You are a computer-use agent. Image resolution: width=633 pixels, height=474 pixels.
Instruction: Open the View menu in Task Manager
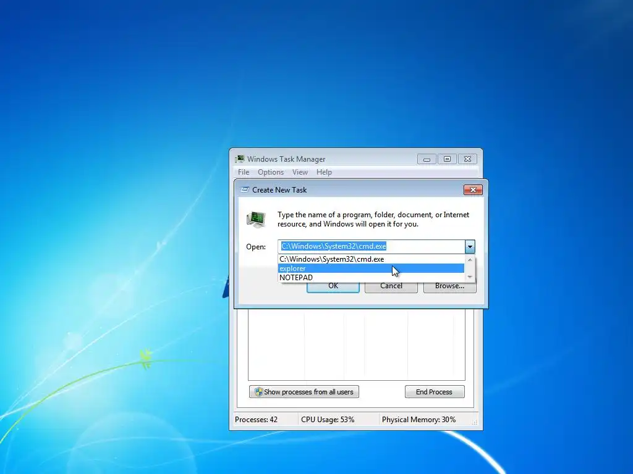[x=300, y=172]
